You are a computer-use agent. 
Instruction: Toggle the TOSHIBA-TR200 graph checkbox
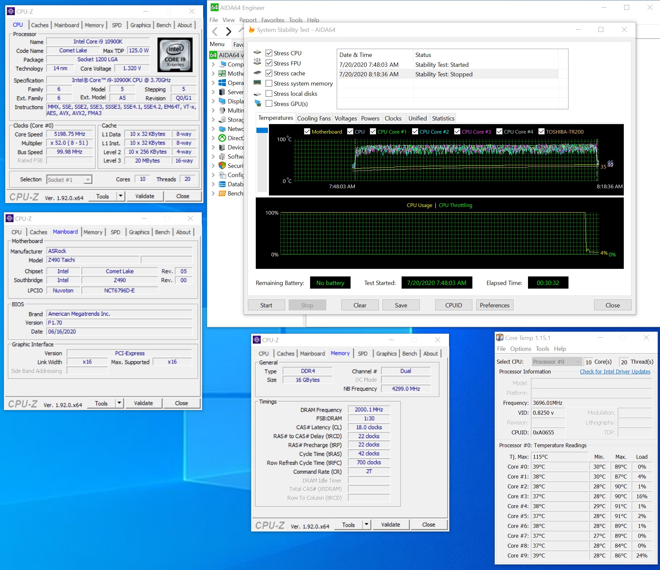pos(541,132)
